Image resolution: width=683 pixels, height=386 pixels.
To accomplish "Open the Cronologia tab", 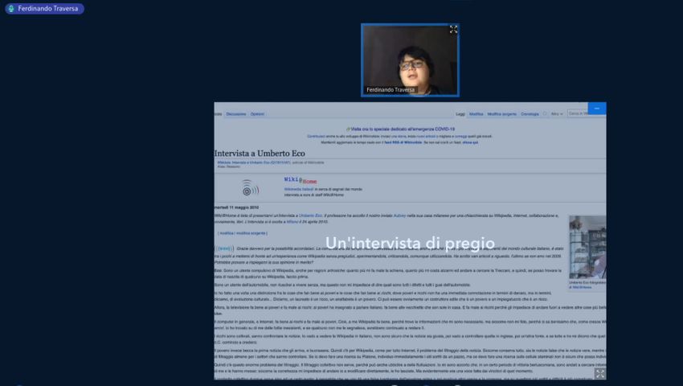I will 530,114.
